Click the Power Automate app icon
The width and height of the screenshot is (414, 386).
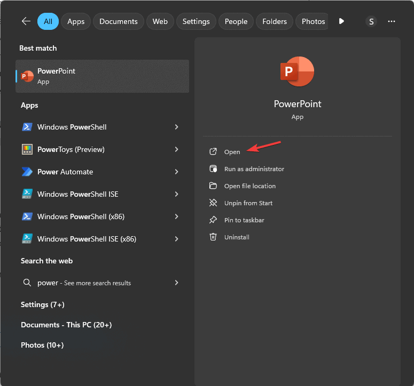pos(27,172)
